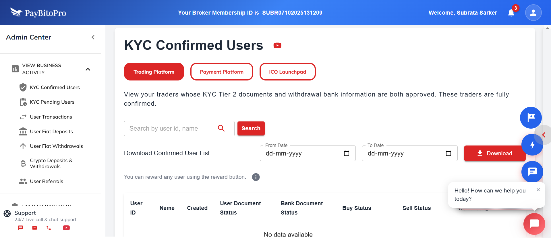Select the Trading Platform tab

154,72
